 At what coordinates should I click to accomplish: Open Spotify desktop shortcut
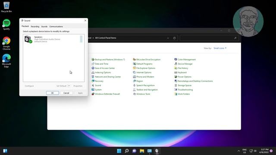pyautogui.click(x=6, y=25)
